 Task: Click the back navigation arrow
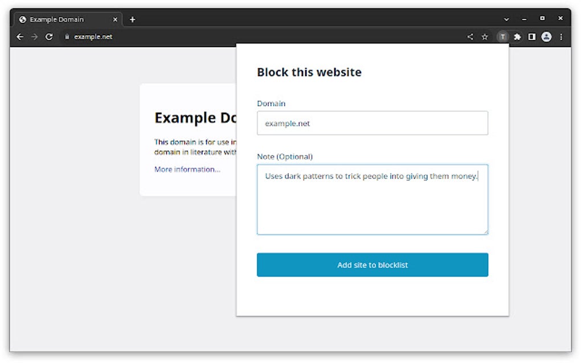point(20,36)
